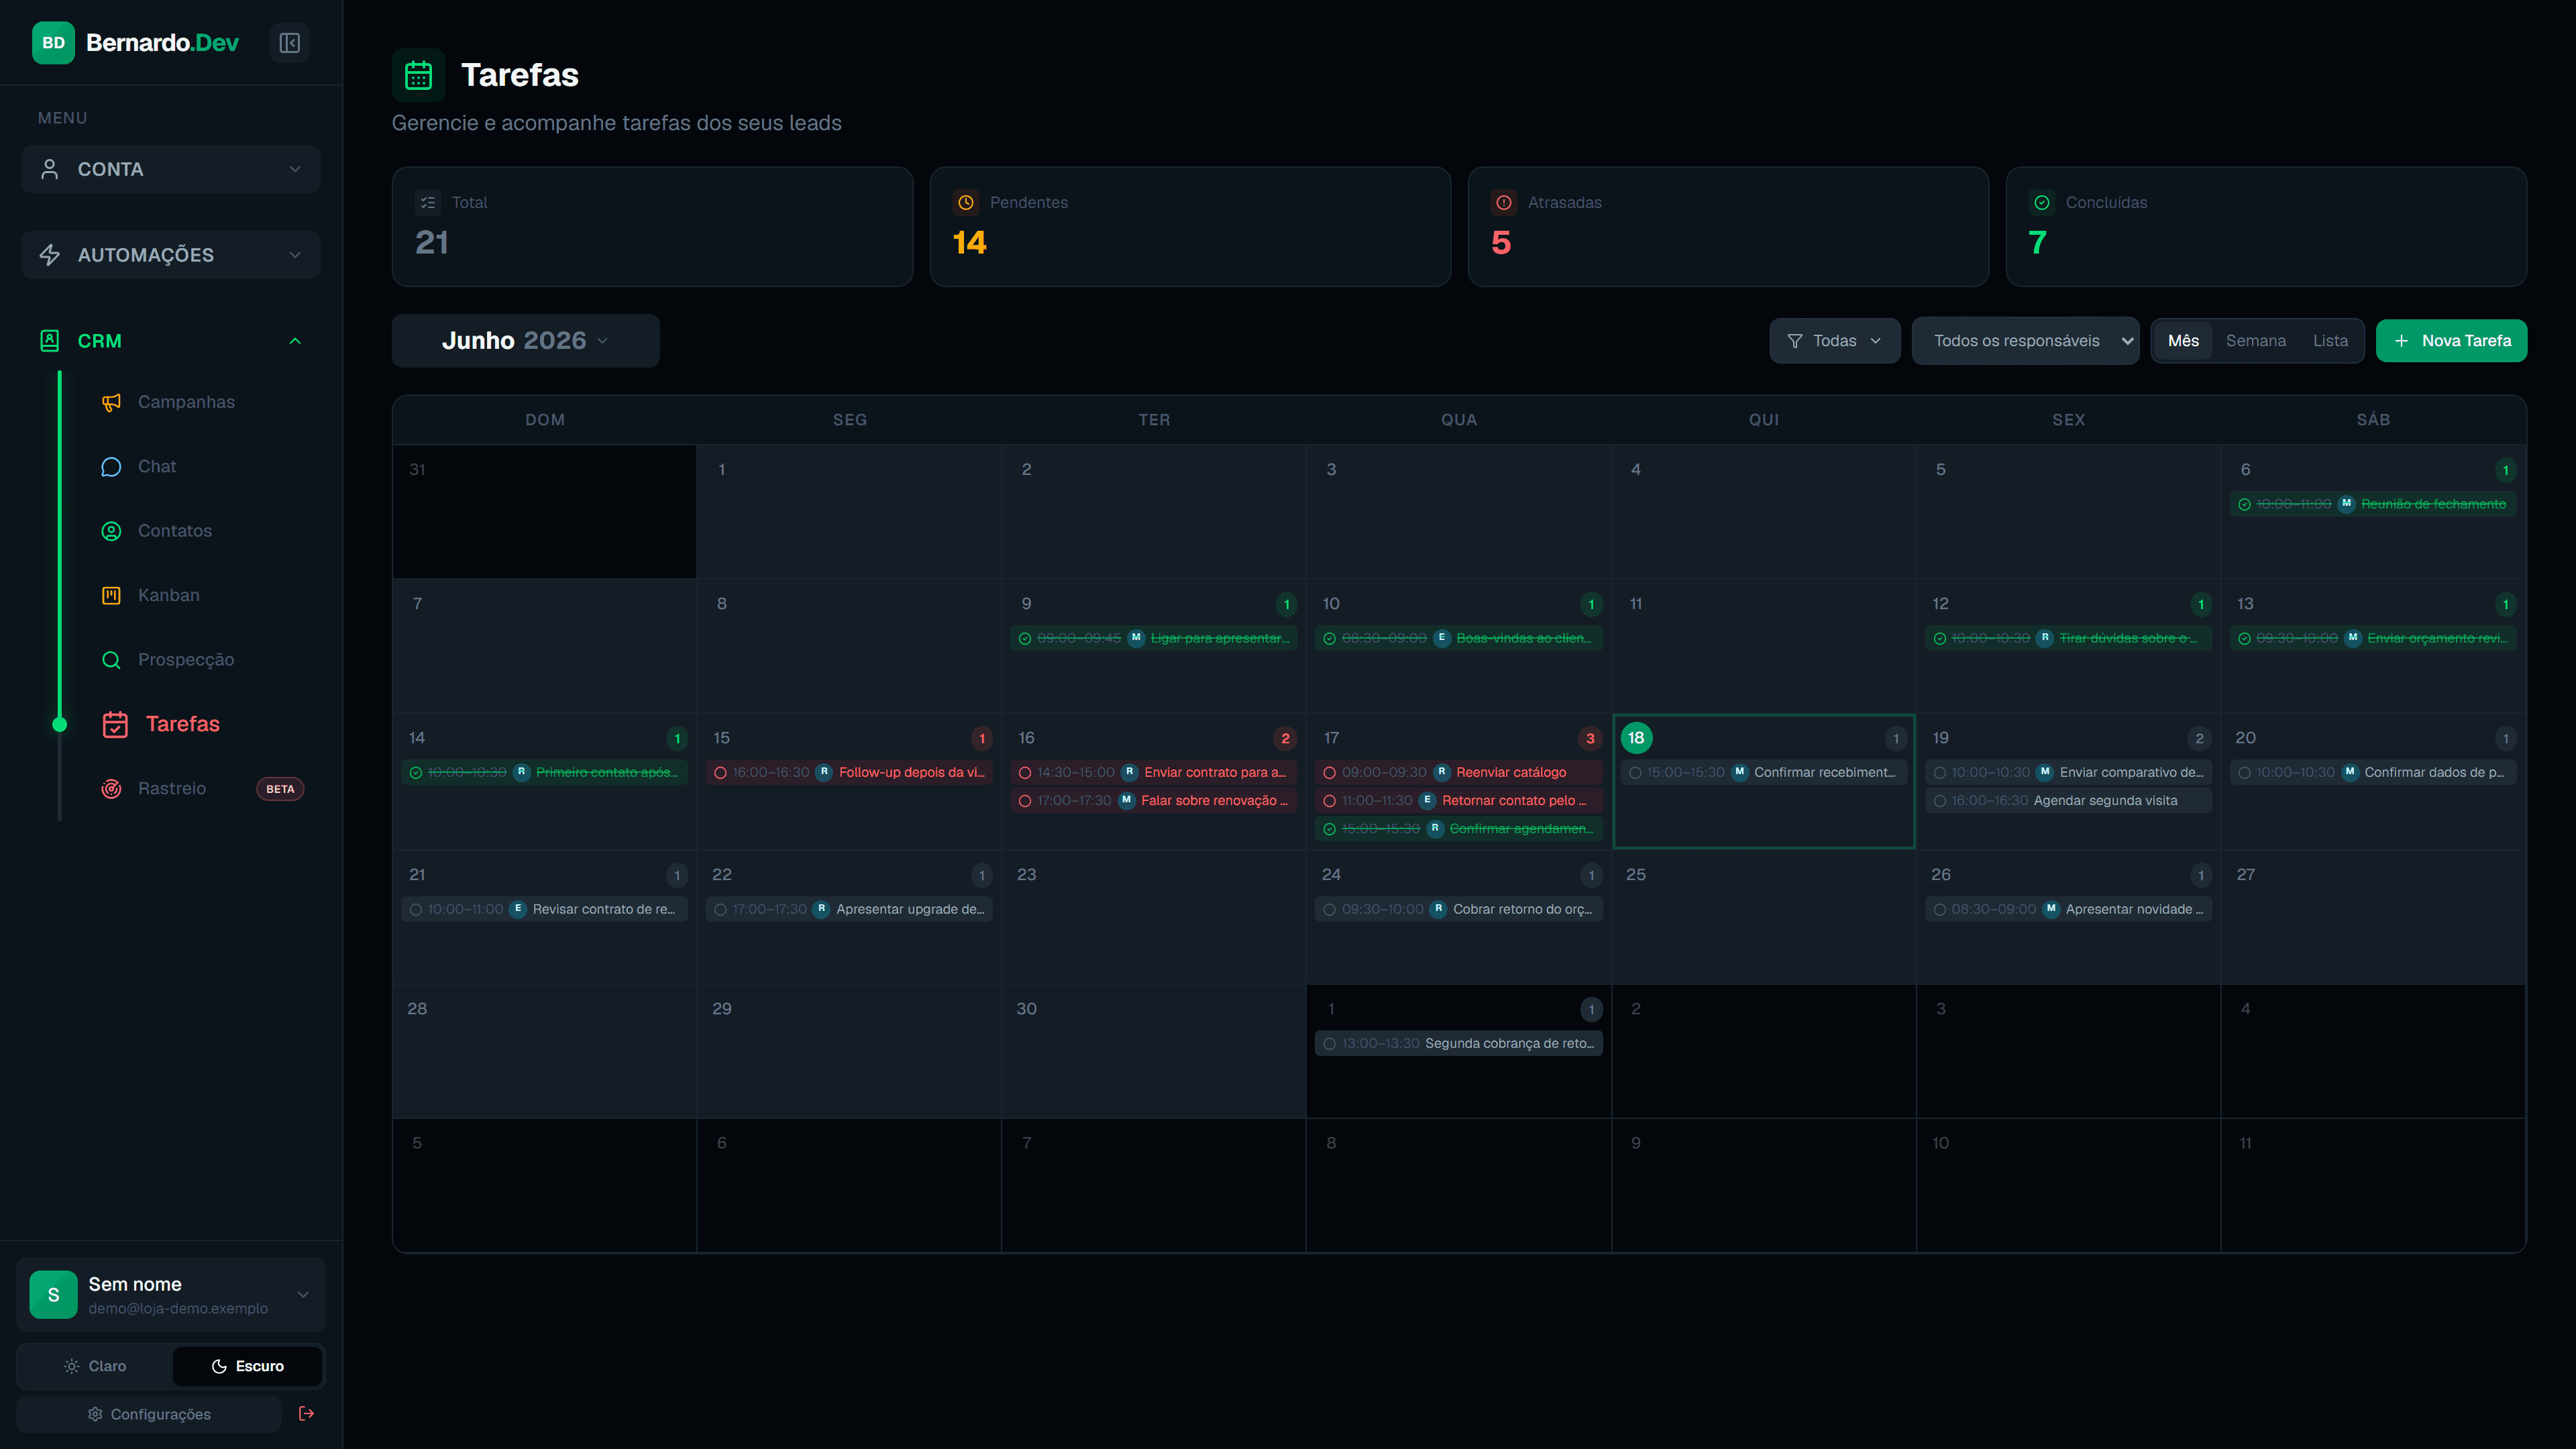Open completed 'Primeiro contato após...' task
2576x1449 pixels.
[x=544, y=772]
